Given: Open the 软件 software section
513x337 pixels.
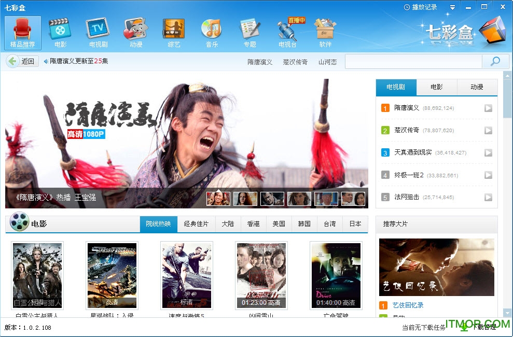Looking at the screenshot, I should coord(326,33).
